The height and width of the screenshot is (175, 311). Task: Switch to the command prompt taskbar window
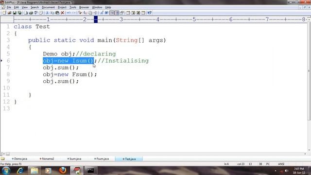pyautogui.click(x=91, y=171)
